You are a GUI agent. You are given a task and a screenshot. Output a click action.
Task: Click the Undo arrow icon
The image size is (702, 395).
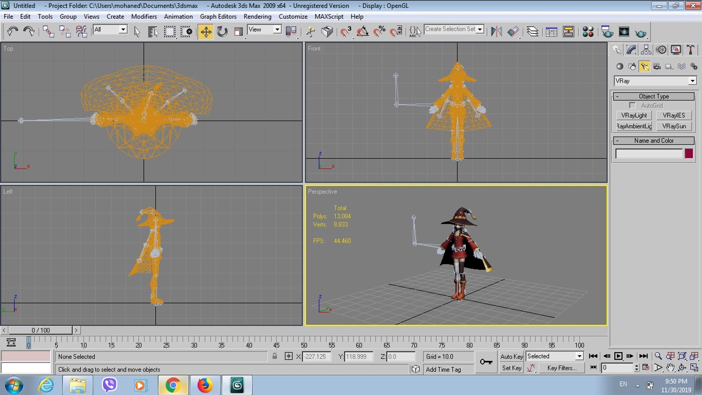12,31
